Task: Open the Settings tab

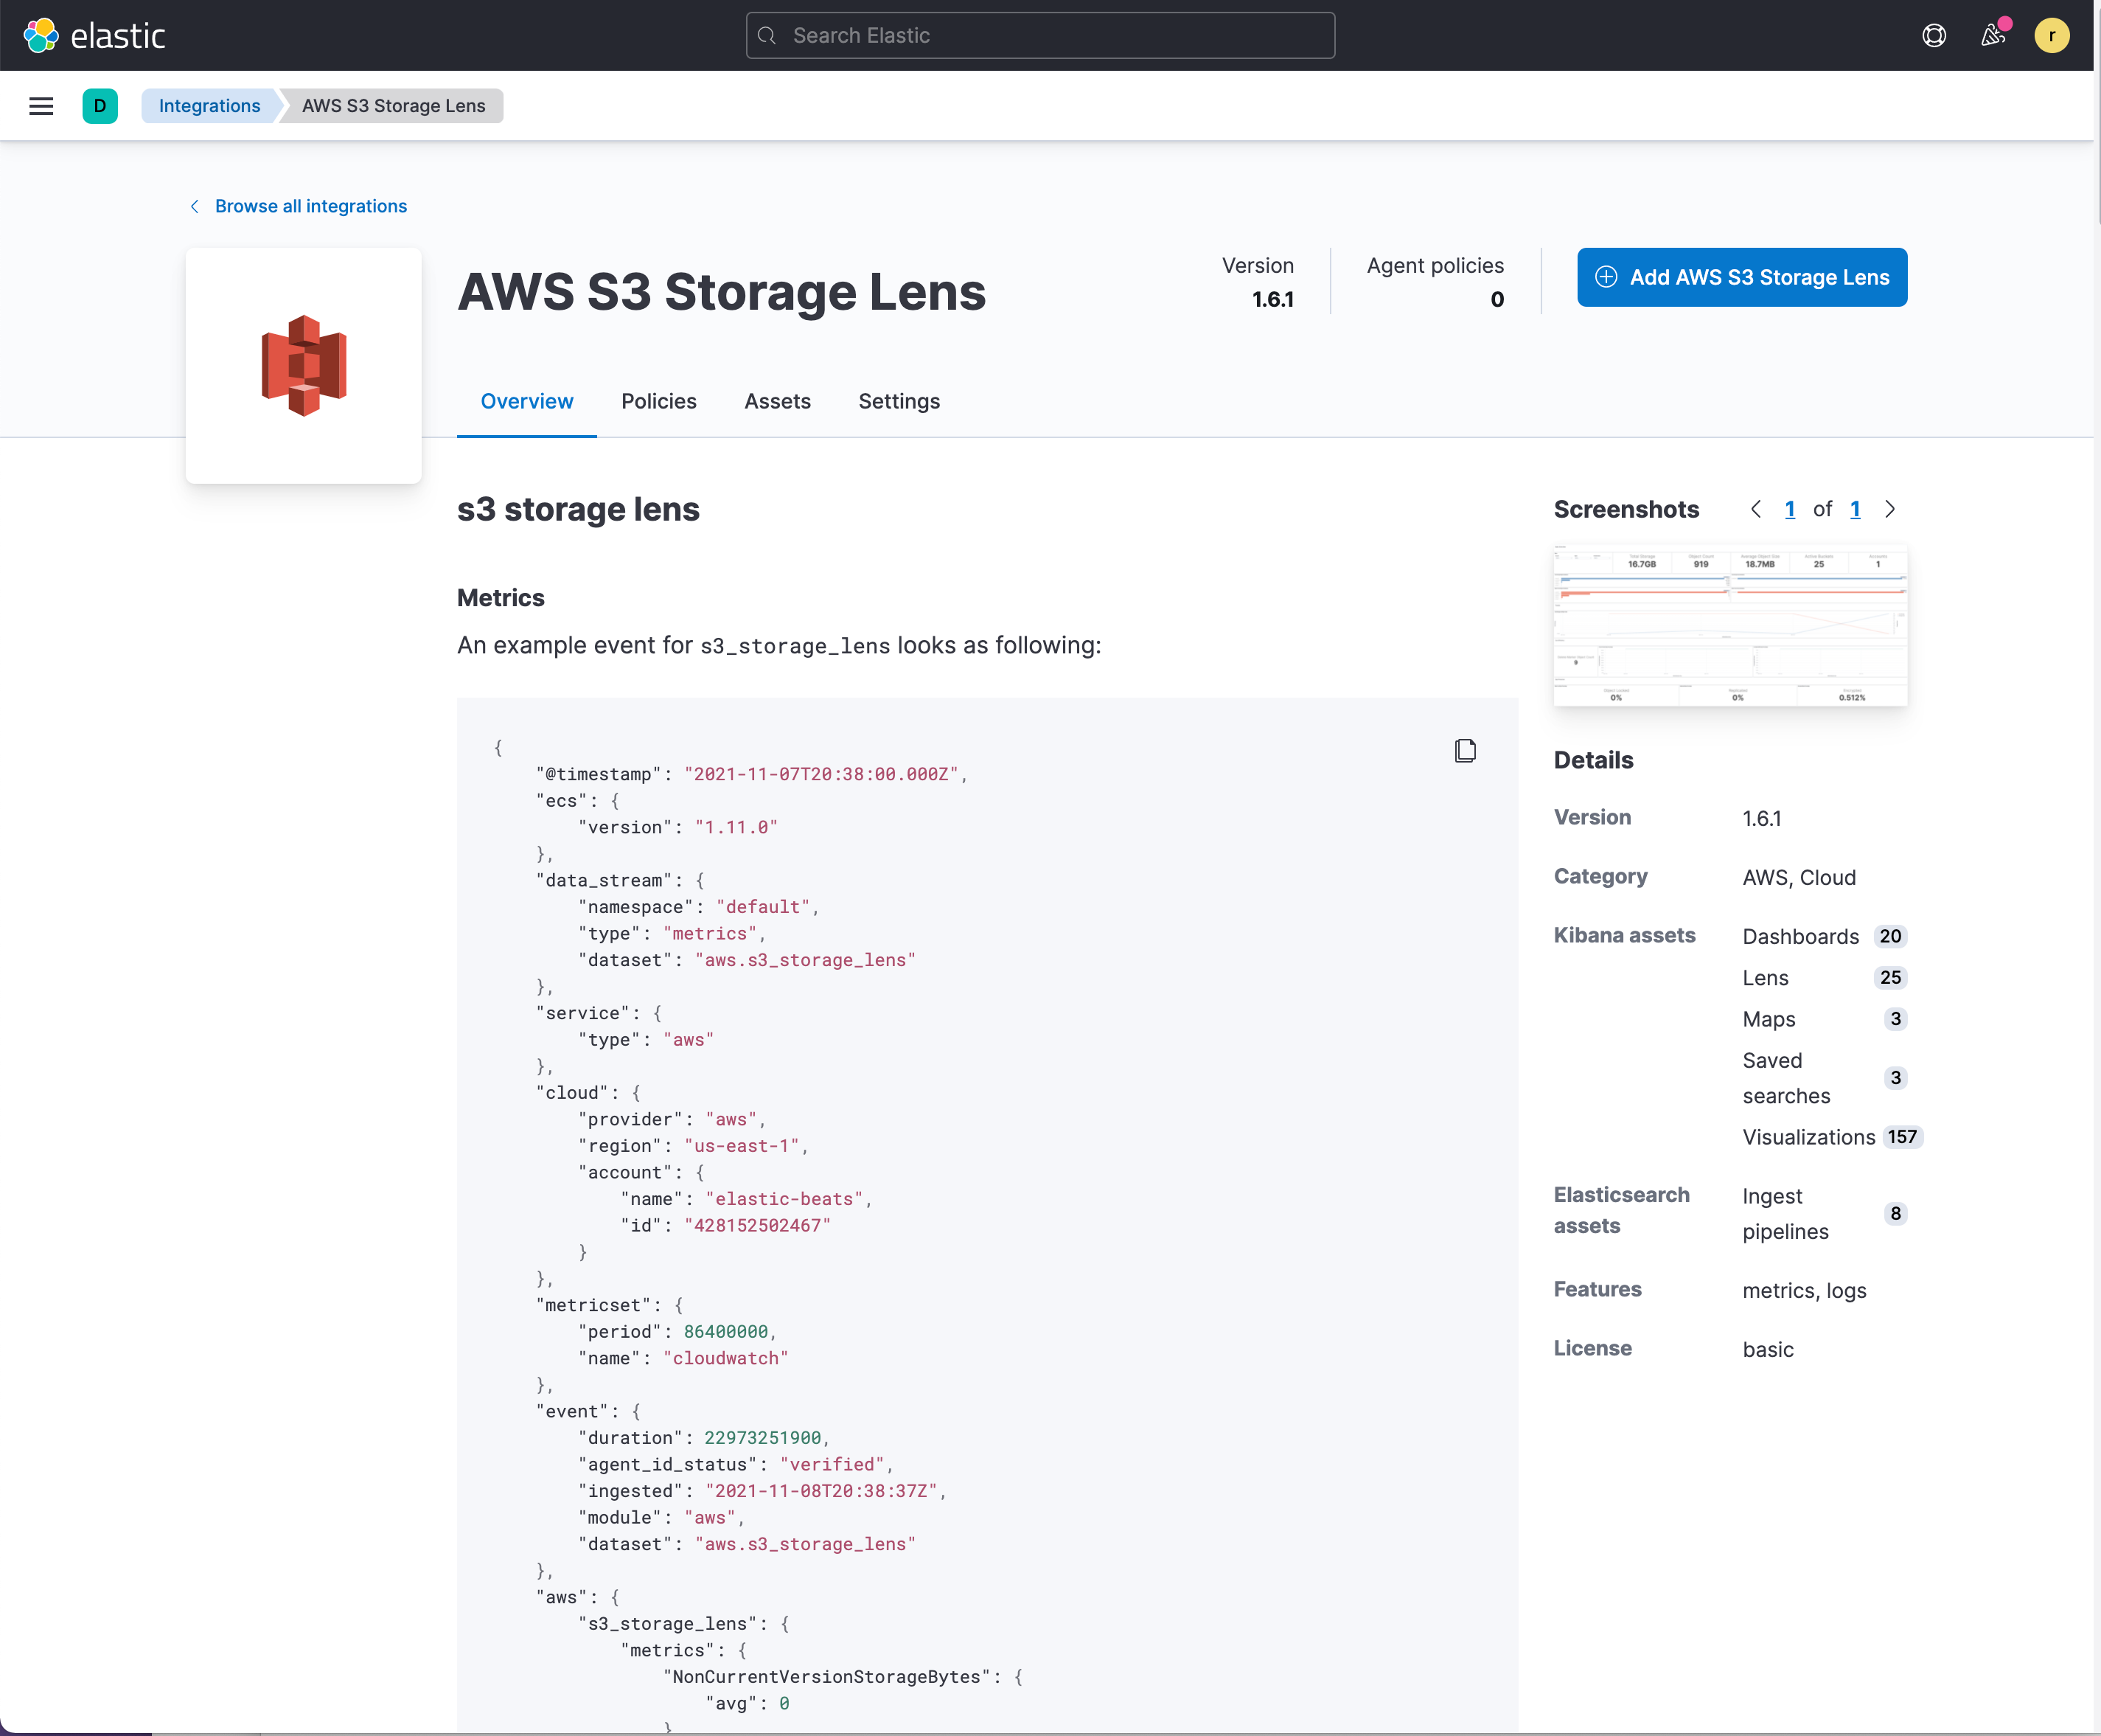Action: [899, 401]
